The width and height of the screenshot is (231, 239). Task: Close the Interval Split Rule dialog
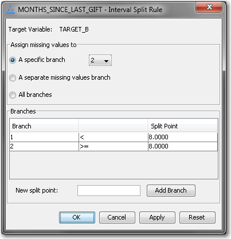(x=209, y=7)
